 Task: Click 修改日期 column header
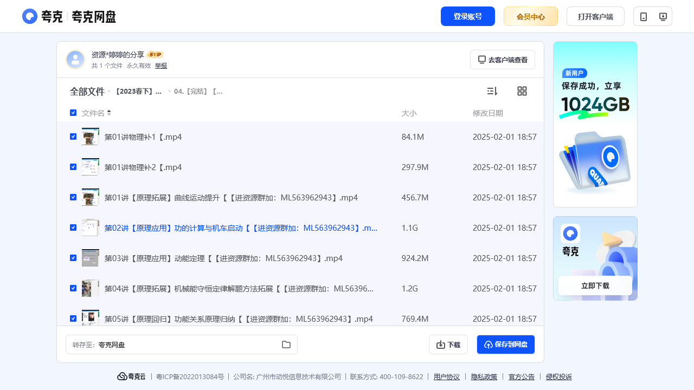(488, 113)
